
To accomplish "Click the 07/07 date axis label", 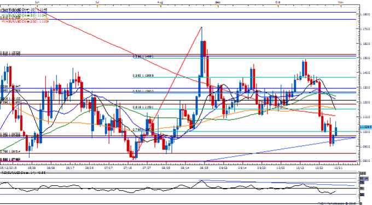I will [108, 167].
